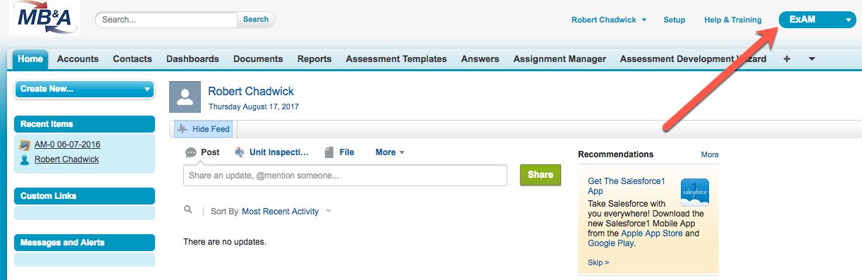Screen dimensions: 862x280
Task: Open the ExAM app menu dropdown
Action: tap(817, 20)
